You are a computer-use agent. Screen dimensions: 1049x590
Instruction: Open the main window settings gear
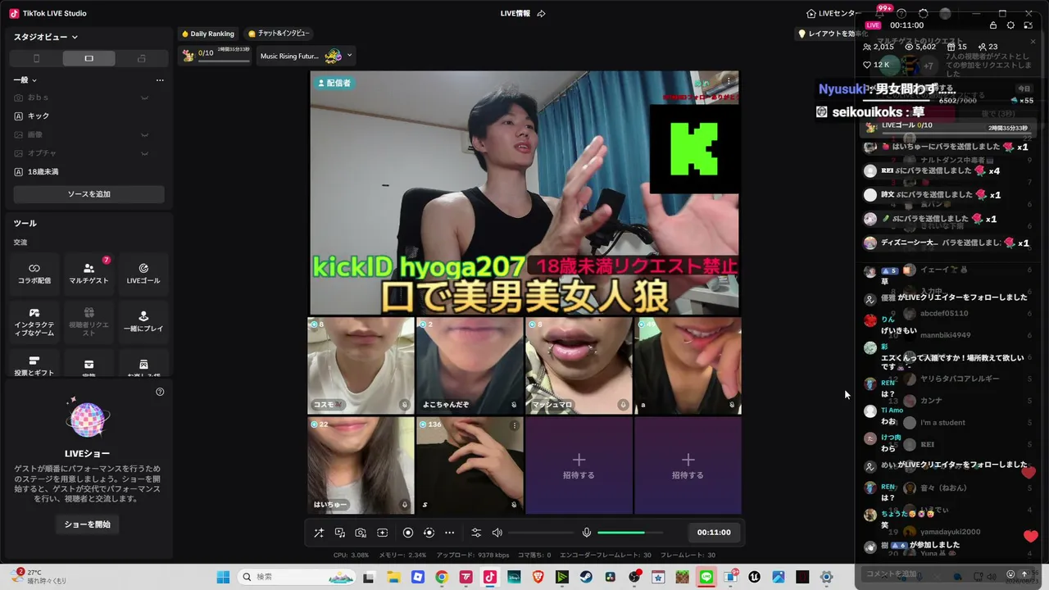coord(924,13)
